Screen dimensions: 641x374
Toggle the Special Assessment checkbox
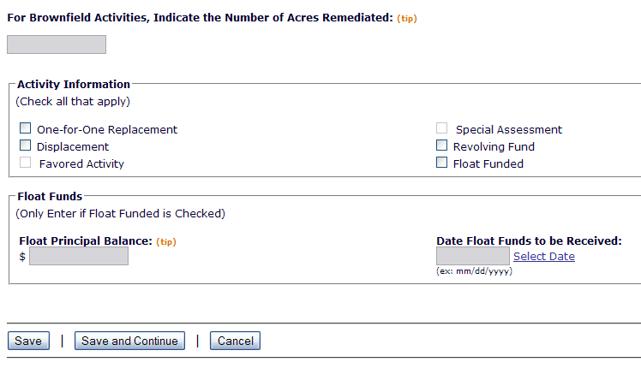(x=442, y=129)
